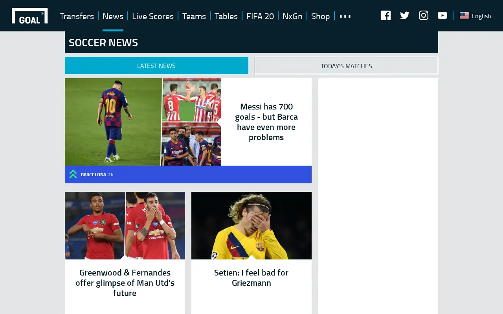Open the NxGn section
Screen dimensions: 503x314
click(292, 16)
